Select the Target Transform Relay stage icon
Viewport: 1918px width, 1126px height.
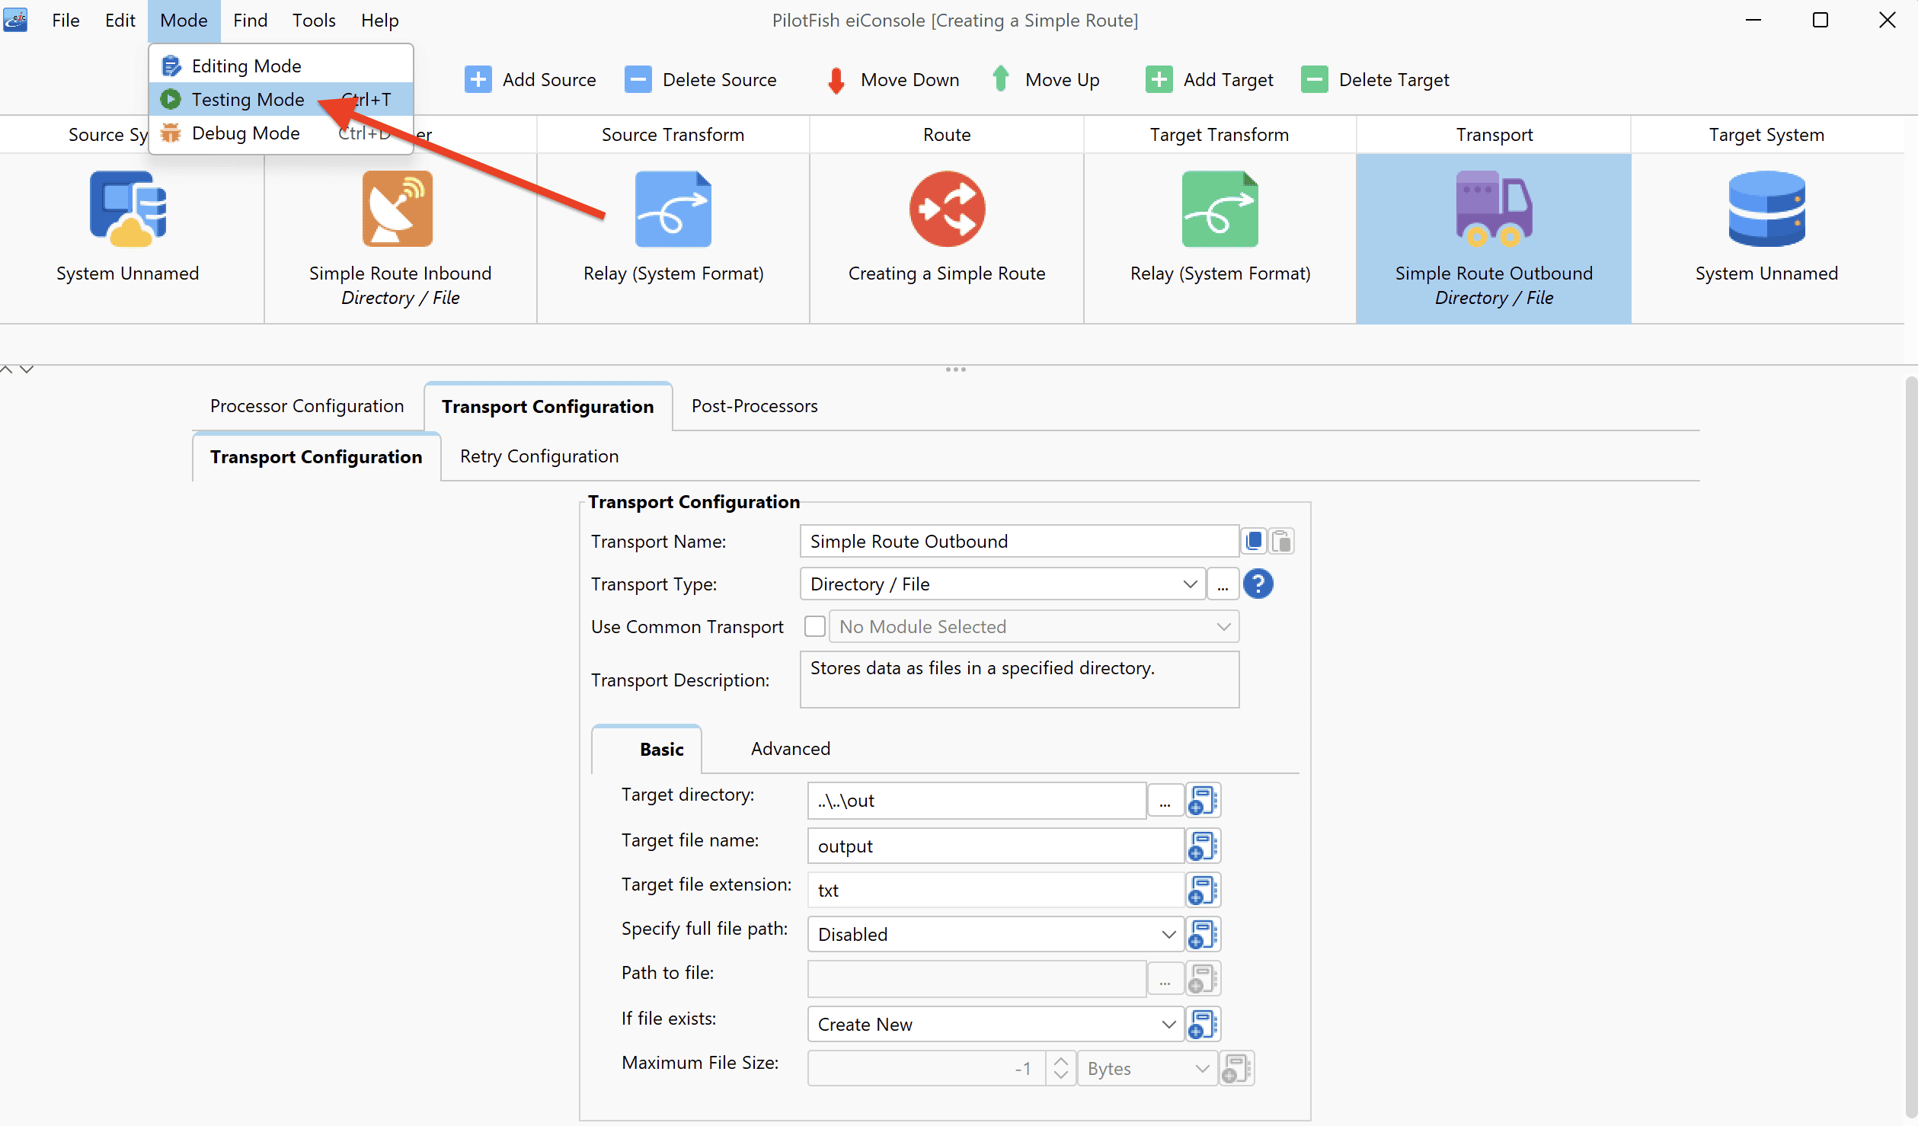[x=1220, y=208]
